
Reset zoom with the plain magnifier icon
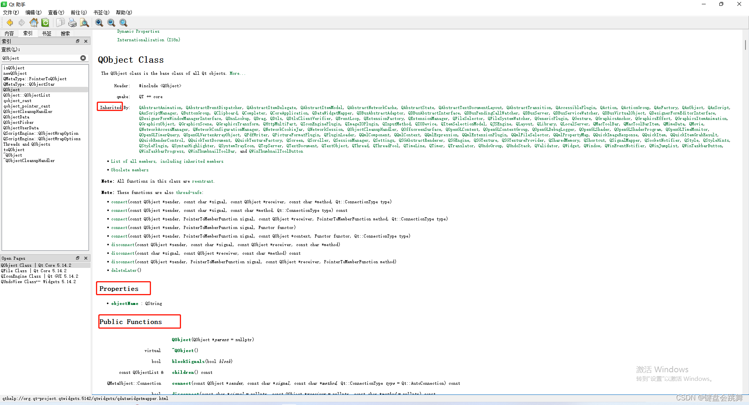point(123,23)
